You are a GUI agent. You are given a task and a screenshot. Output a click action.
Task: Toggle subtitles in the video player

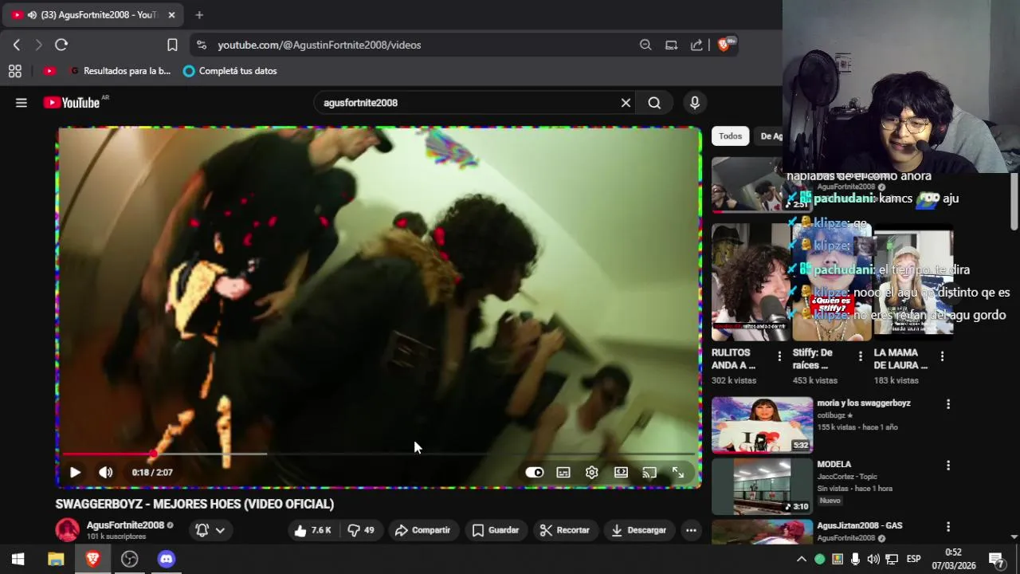(x=563, y=472)
